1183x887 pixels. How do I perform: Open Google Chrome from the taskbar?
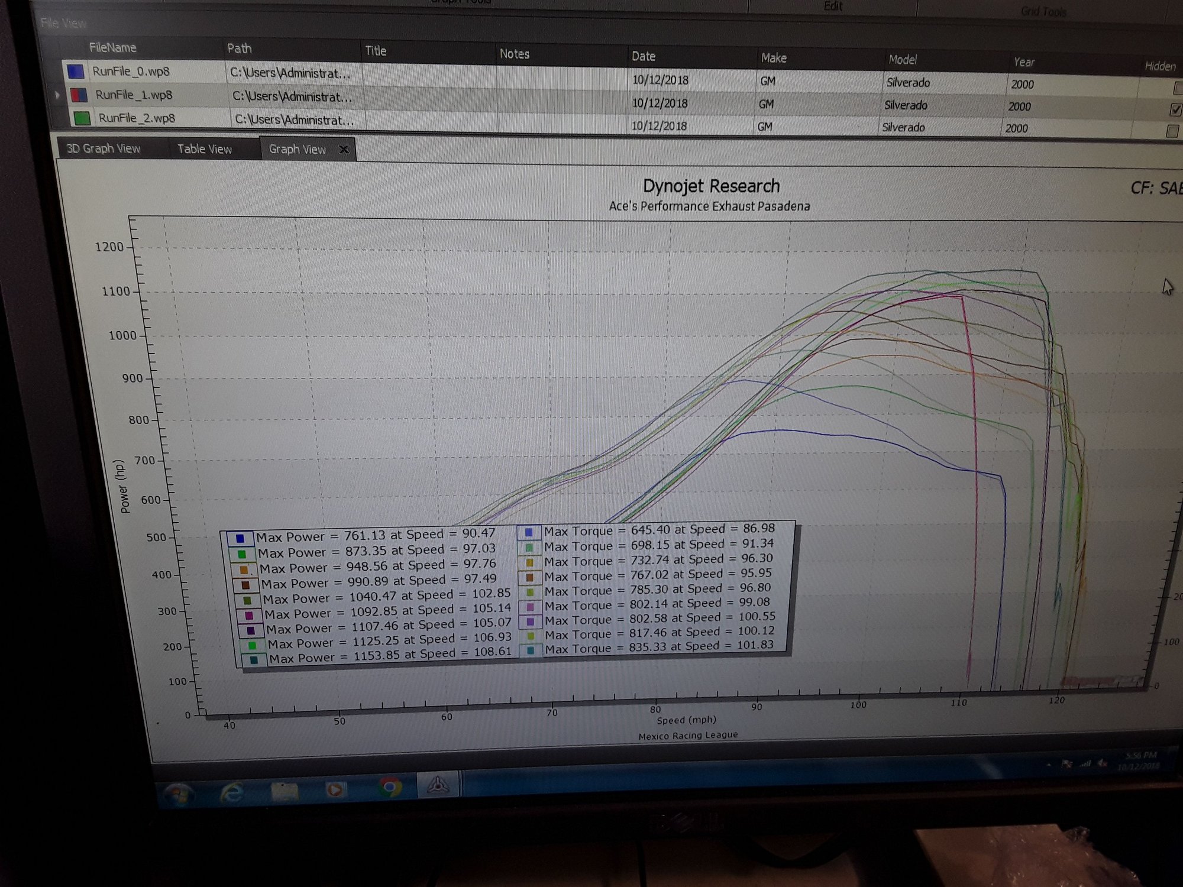click(x=390, y=788)
